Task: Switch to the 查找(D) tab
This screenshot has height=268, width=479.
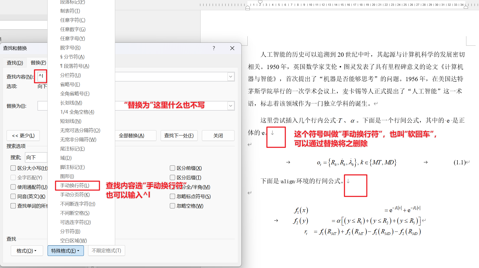Action: (15, 63)
